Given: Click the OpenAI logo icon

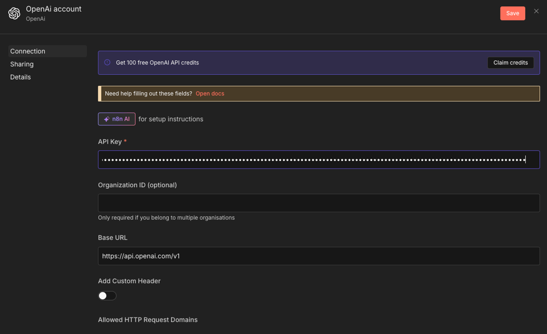Looking at the screenshot, I should [x=14, y=13].
